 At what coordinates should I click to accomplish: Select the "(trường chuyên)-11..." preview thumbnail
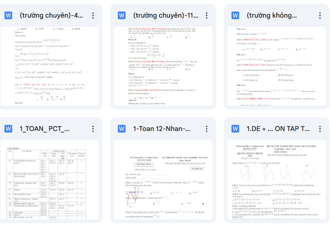[163, 66]
